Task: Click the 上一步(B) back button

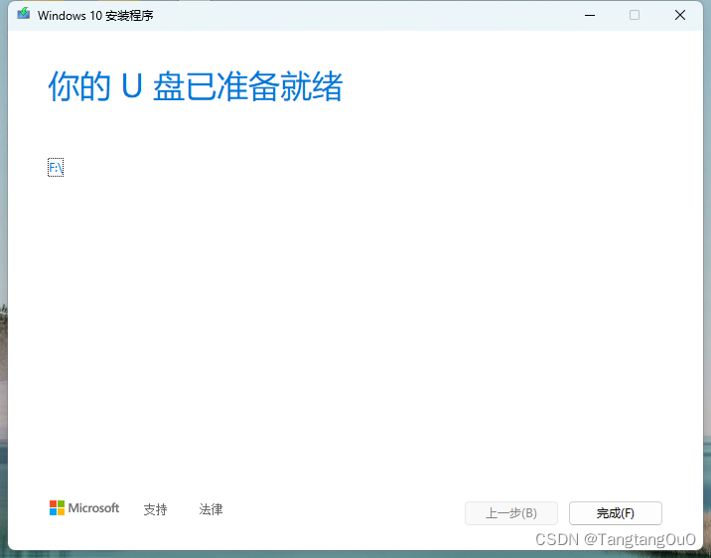Action: click(511, 513)
